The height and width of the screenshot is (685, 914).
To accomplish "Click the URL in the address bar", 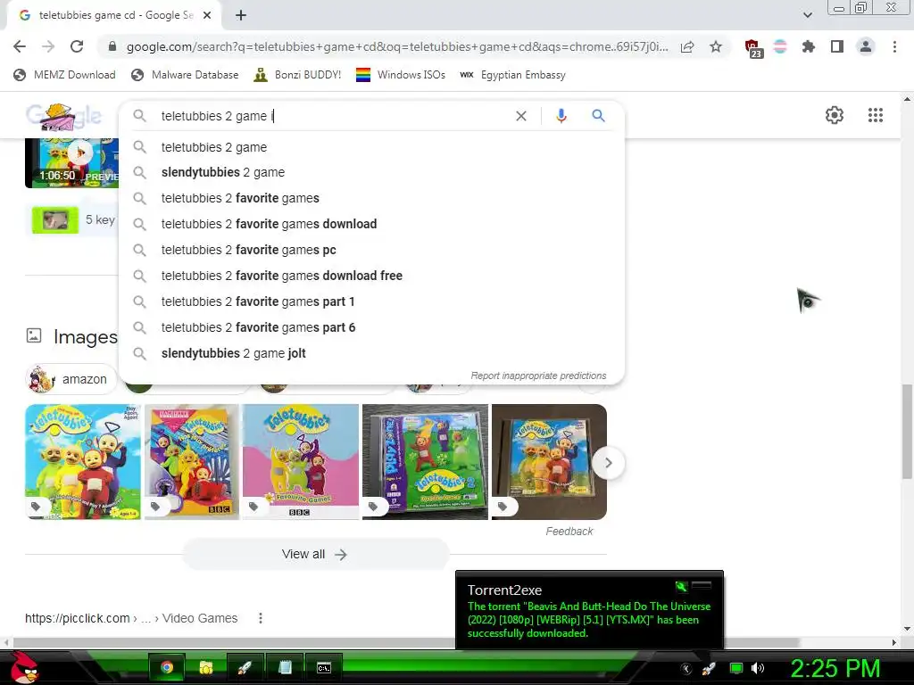I will [x=396, y=46].
